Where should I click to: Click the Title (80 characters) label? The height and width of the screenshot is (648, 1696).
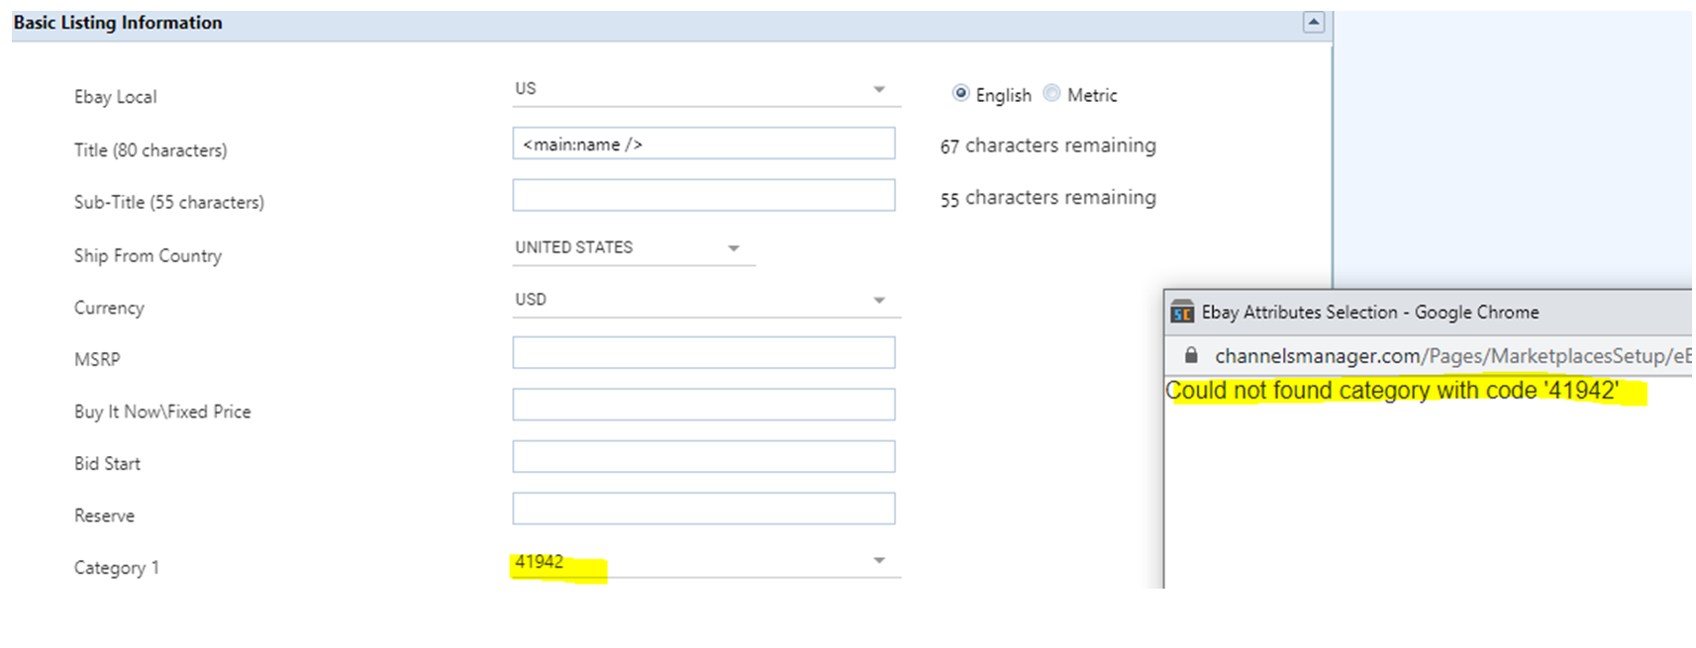pos(150,150)
